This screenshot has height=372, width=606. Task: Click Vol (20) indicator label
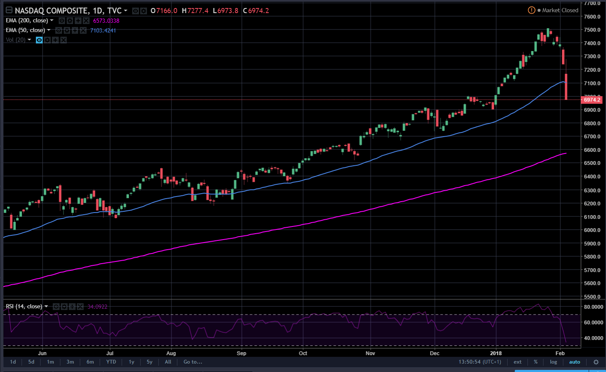[16, 40]
